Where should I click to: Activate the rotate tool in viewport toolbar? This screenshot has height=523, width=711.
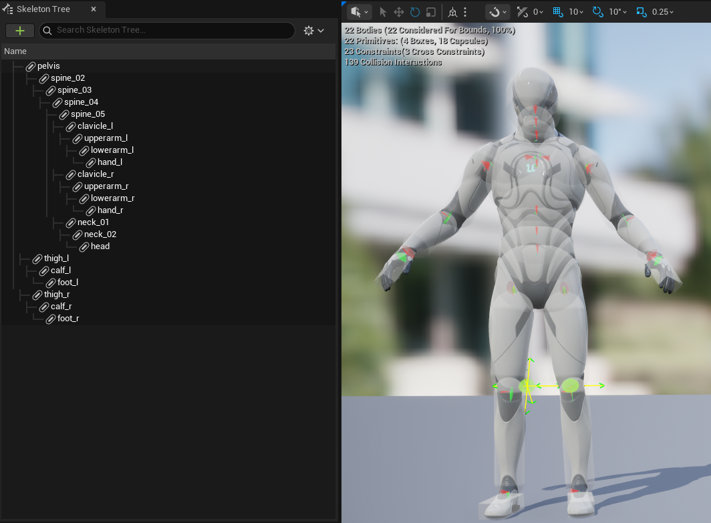click(415, 12)
